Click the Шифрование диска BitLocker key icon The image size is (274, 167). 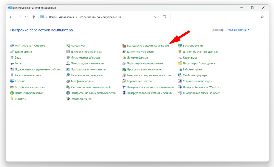pyautogui.click(x=180, y=93)
